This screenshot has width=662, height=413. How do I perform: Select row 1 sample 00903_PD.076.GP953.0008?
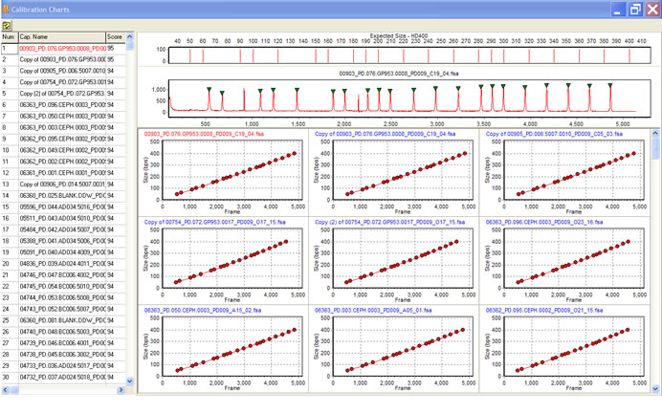click(x=63, y=49)
